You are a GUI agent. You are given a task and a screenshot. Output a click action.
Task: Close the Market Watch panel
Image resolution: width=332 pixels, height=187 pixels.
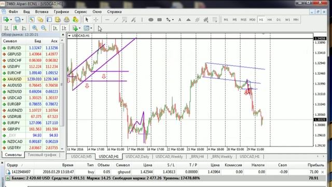point(63,35)
